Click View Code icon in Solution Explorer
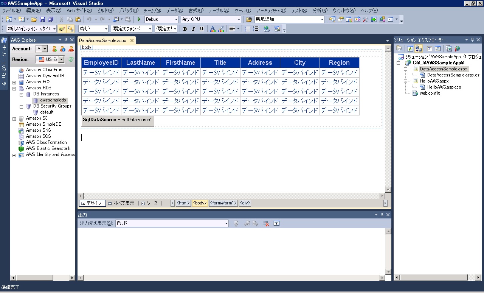 click(x=429, y=49)
